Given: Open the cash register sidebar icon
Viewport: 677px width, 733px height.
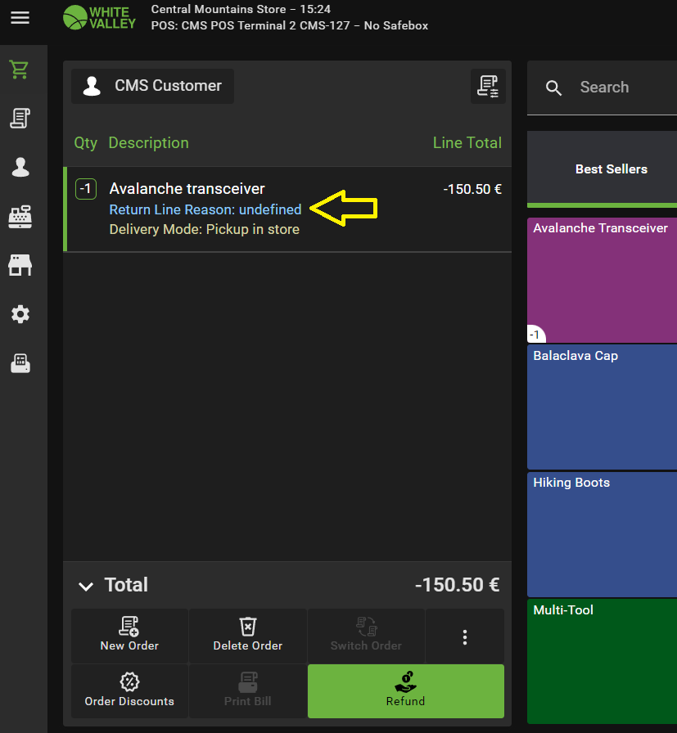Looking at the screenshot, I should [20, 217].
